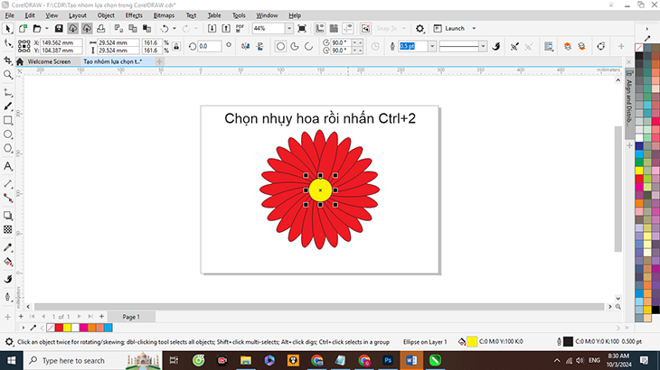This screenshot has height=370, width=660.
Task: Expand the outline width dropdown
Action: click(x=432, y=46)
